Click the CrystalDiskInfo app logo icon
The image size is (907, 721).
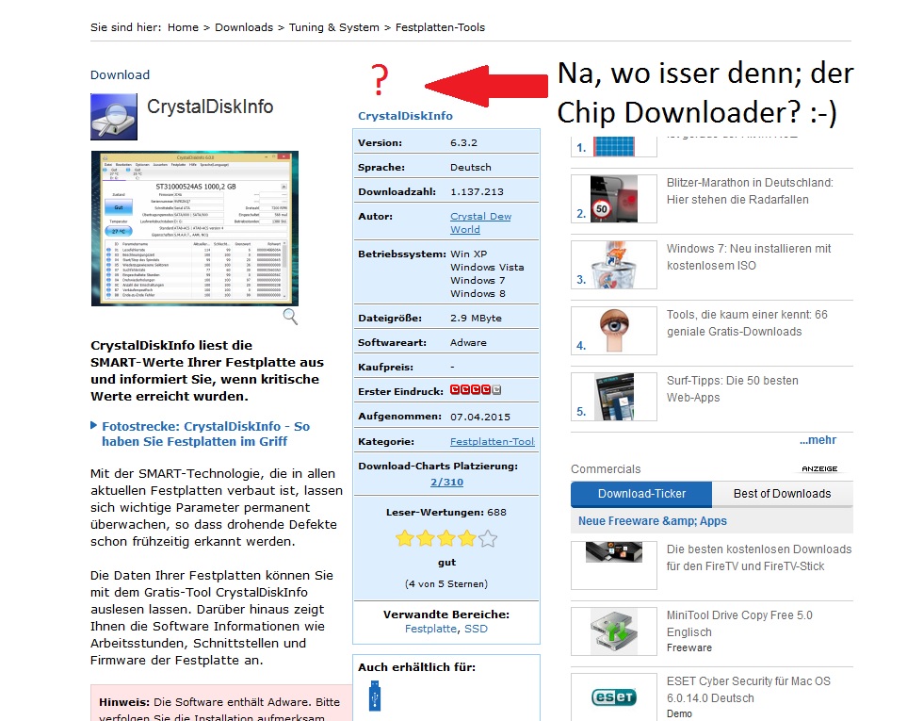pos(114,117)
